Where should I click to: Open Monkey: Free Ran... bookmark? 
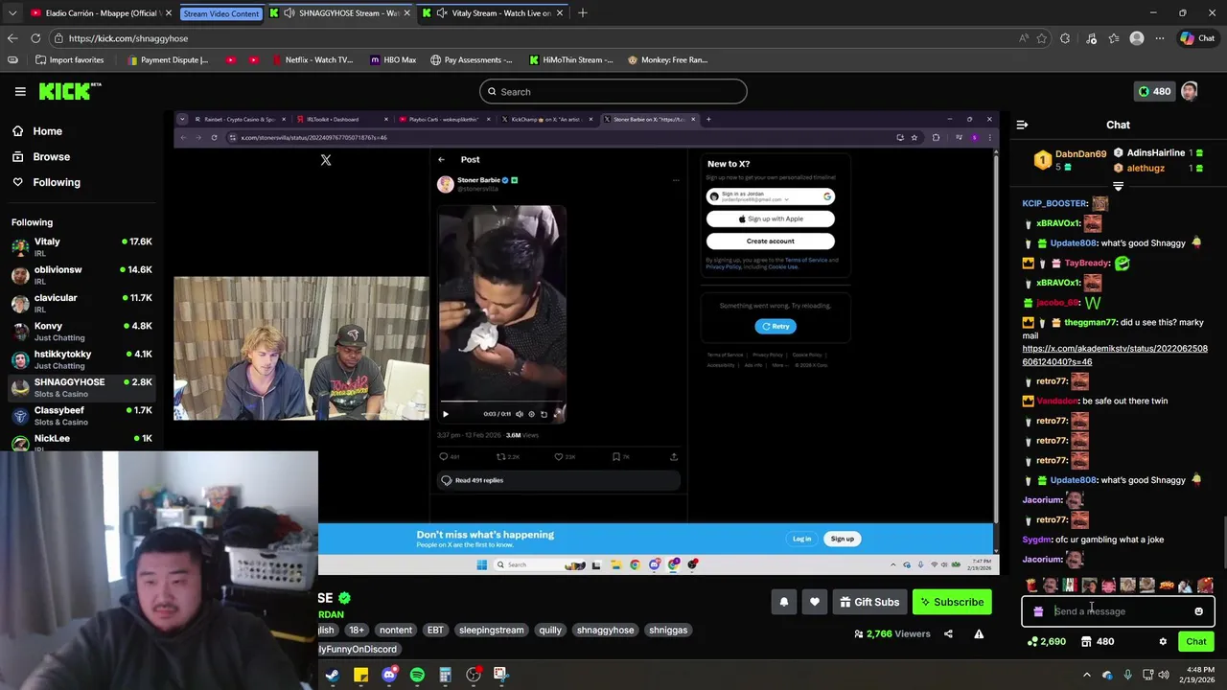tap(667, 59)
